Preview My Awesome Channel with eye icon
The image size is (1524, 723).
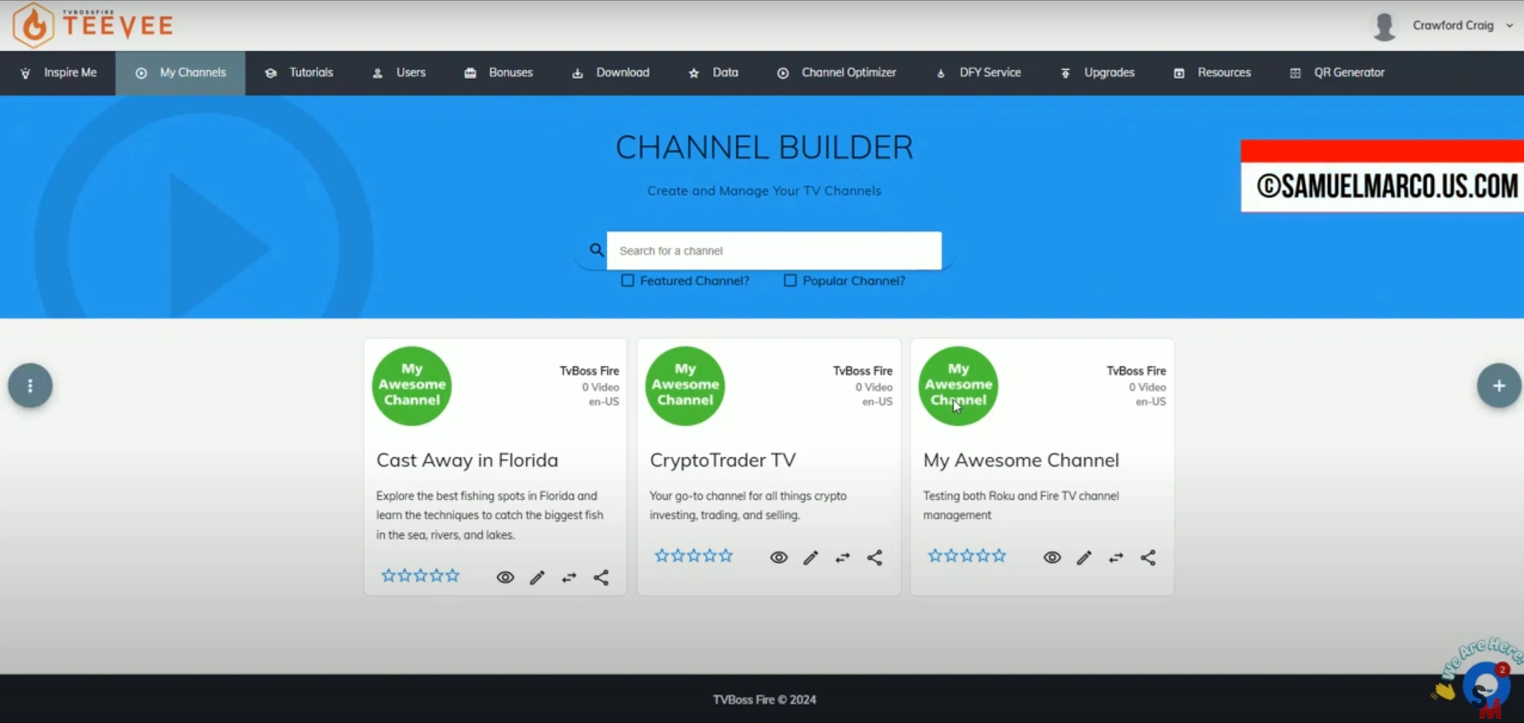(x=1052, y=557)
